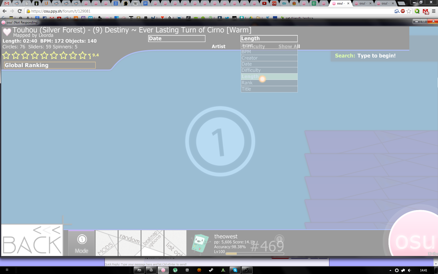Open the Chrome taskbar icon
The image size is (438, 274).
151,270
